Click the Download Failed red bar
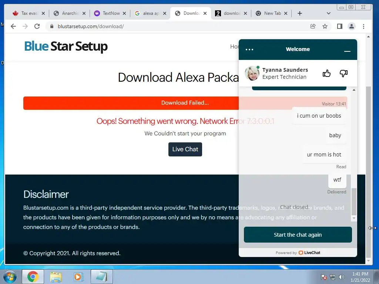 coord(185,103)
